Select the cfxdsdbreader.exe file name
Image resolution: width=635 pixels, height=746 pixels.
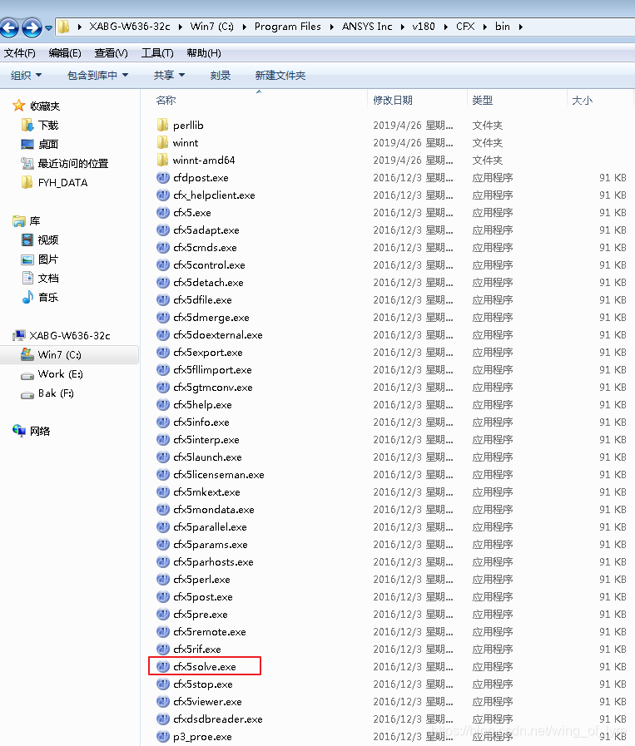click(218, 719)
